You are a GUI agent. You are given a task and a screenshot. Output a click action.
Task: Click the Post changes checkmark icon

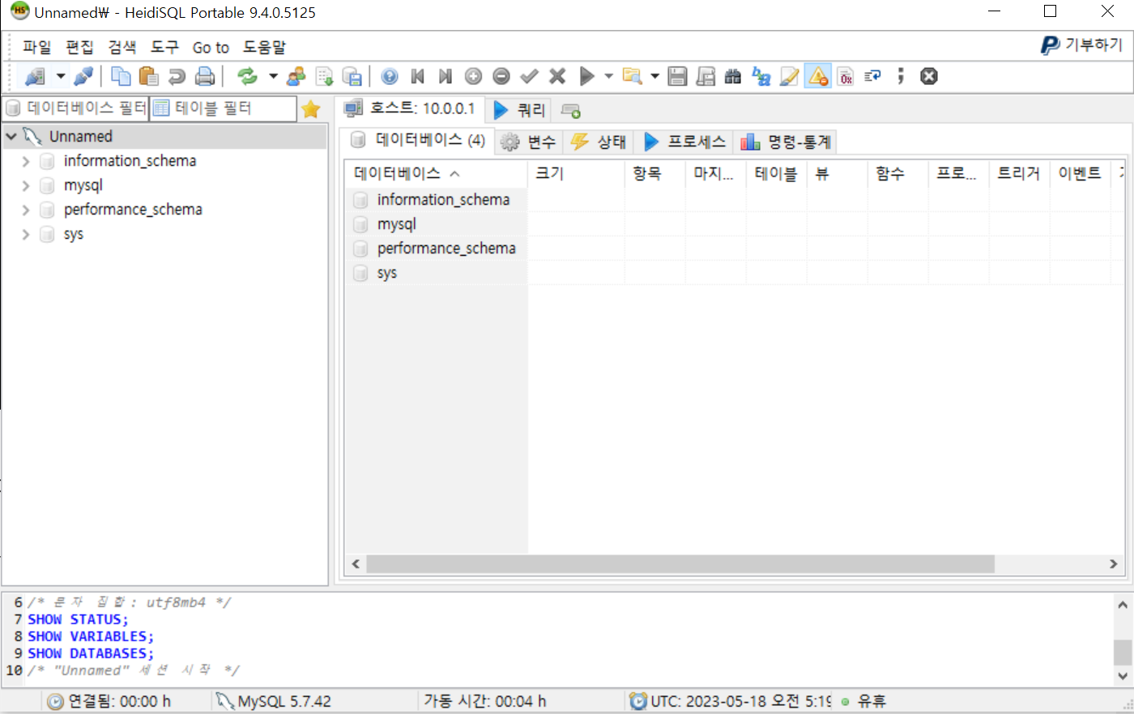click(x=530, y=76)
